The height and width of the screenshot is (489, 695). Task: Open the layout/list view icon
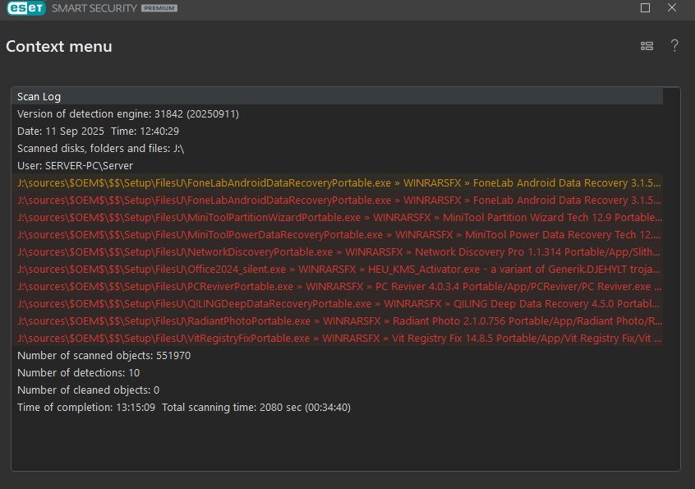[647, 46]
